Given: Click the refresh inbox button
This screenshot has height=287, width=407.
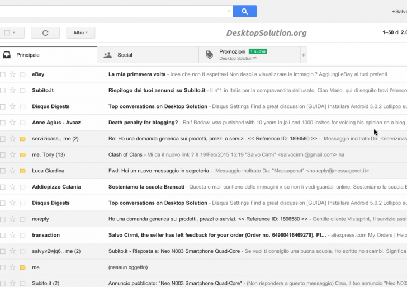Looking at the screenshot, I should coord(45,33).
